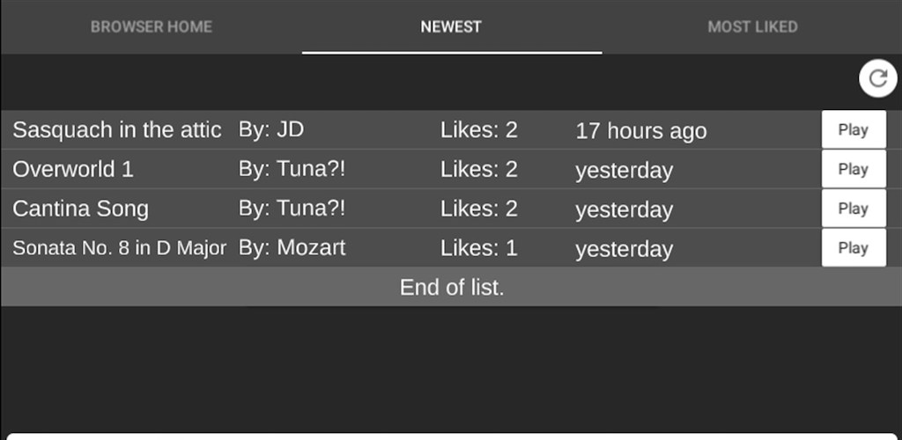
Task: Play Sasquach in the attic
Action: pyautogui.click(x=853, y=130)
